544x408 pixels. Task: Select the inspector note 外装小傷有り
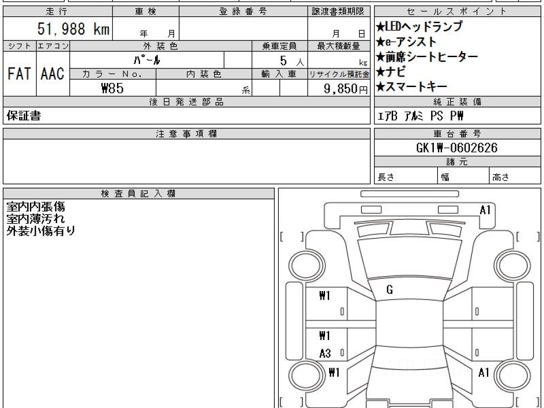click(x=41, y=230)
